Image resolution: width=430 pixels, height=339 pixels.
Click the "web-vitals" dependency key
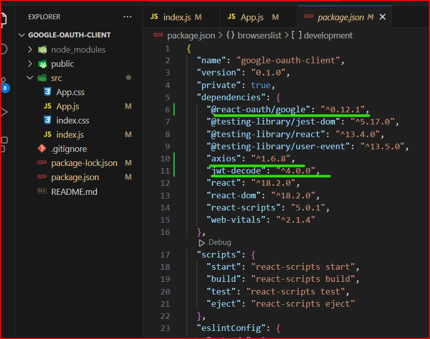pyautogui.click(x=236, y=220)
